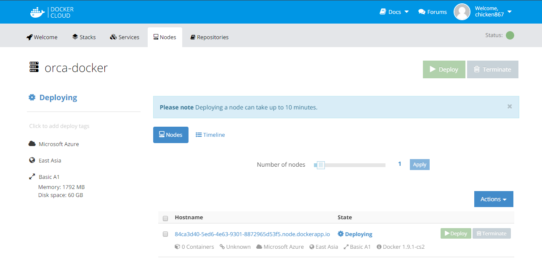Click the Number of nodes slider handle
542x258 pixels.
pos(321,165)
